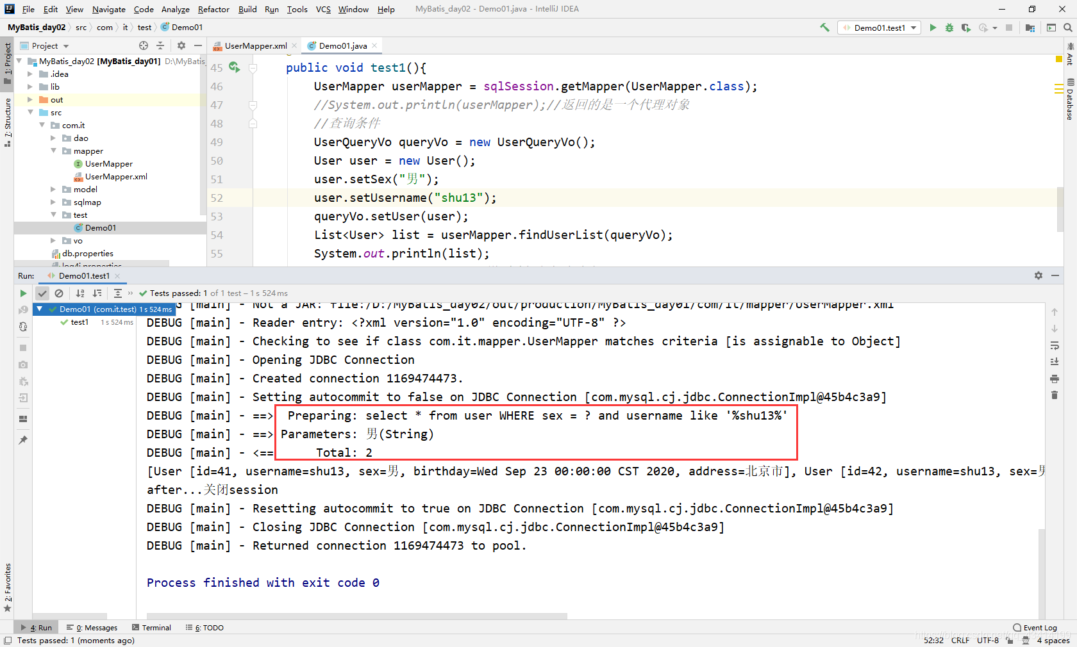Collapse the Demo01 test results node

(40, 309)
